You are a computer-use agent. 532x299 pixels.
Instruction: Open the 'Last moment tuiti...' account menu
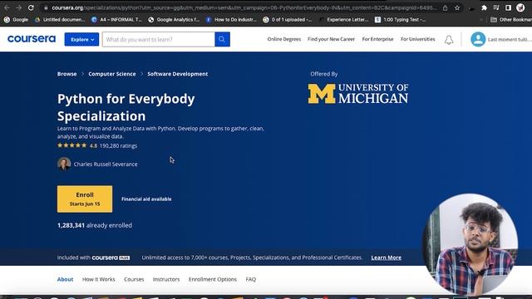click(510, 40)
